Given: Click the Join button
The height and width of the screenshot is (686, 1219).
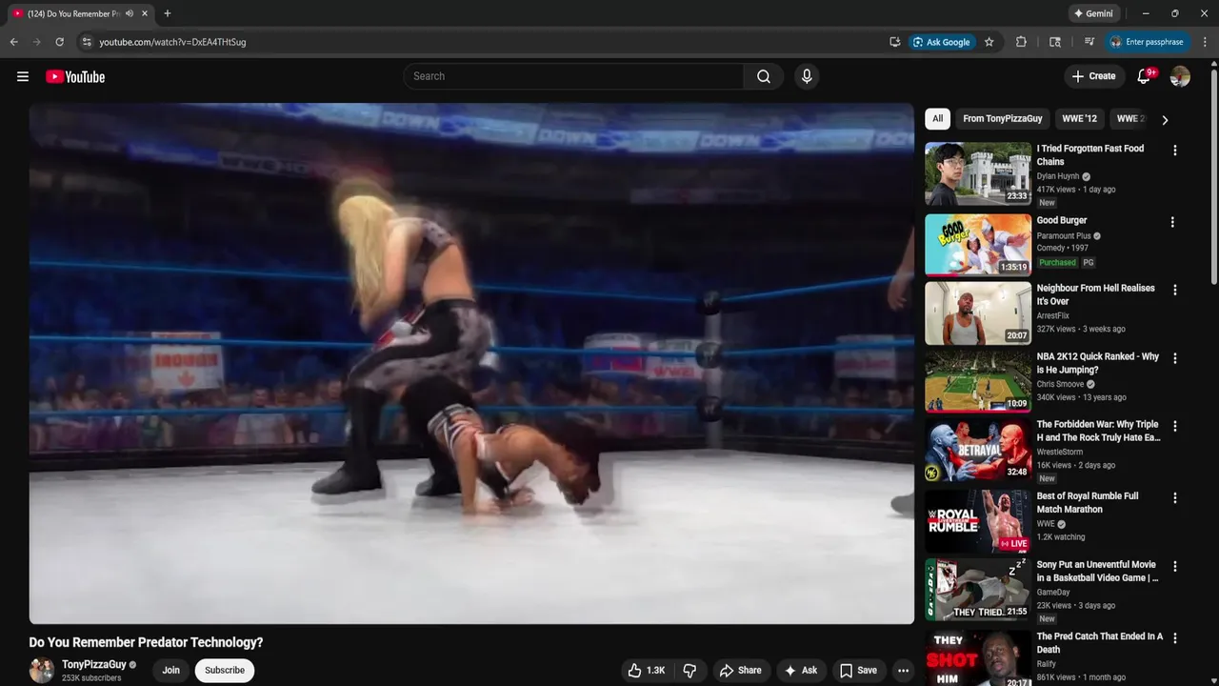Looking at the screenshot, I should [170, 671].
